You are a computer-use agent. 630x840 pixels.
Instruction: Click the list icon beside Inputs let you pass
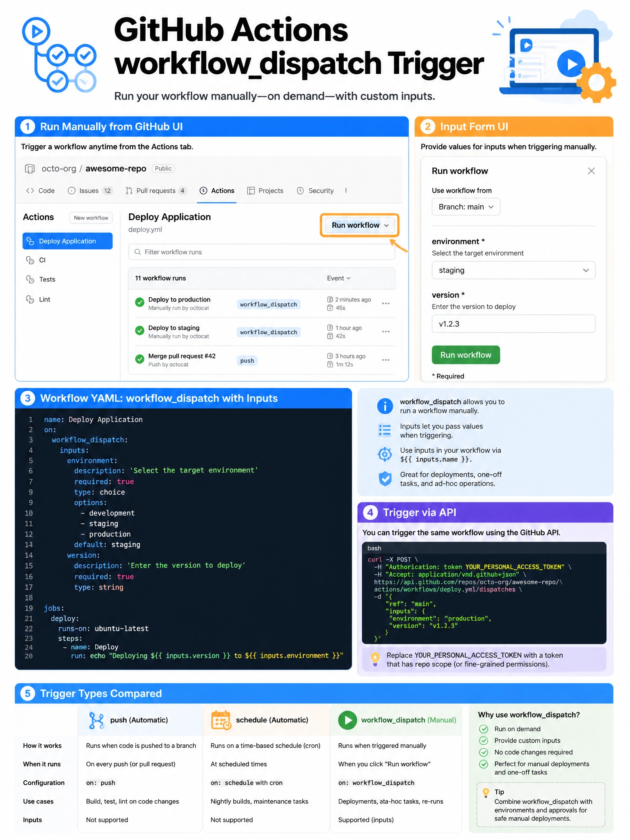(x=385, y=430)
